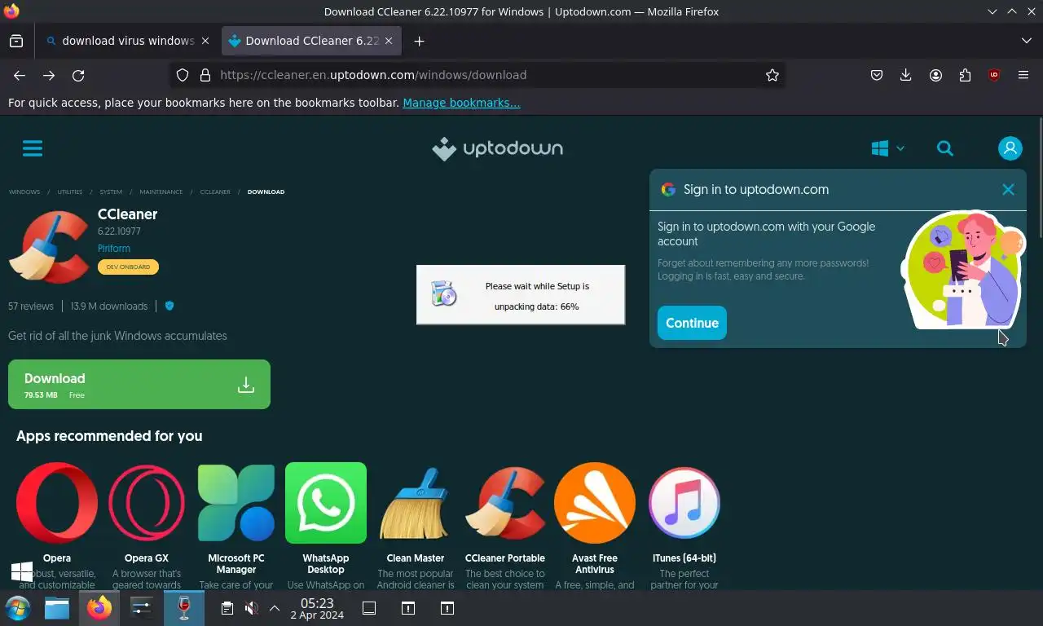1043x626 pixels.
Task: Click the clipboard tray icon
Action: click(227, 608)
